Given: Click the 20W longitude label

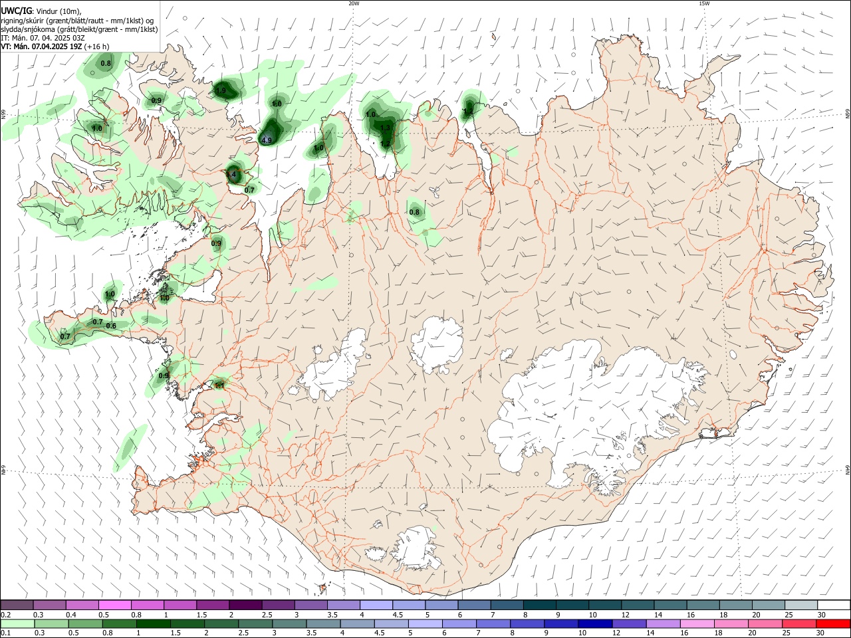Looking at the screenshot, I should pyautogui.click(x=354, y=3).
